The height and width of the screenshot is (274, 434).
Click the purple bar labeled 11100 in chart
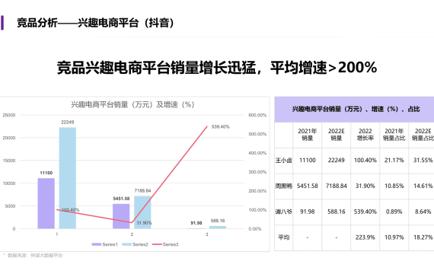46,203
